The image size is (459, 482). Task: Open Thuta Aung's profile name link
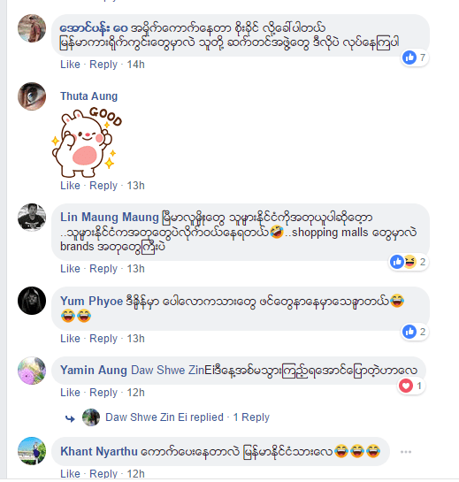pos(88,96)
